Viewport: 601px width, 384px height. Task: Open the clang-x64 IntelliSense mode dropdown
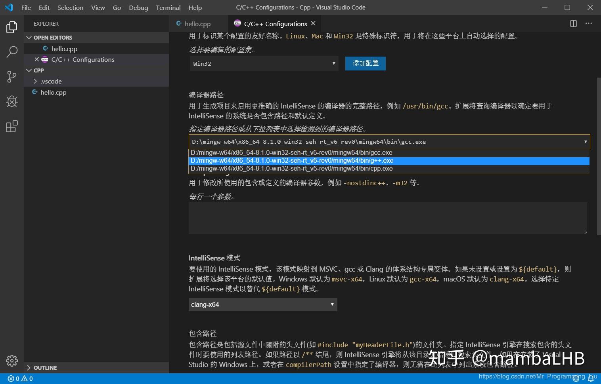coord(263,304)
